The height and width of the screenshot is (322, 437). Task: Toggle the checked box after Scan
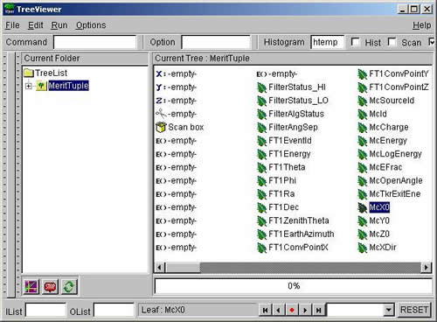432,42
